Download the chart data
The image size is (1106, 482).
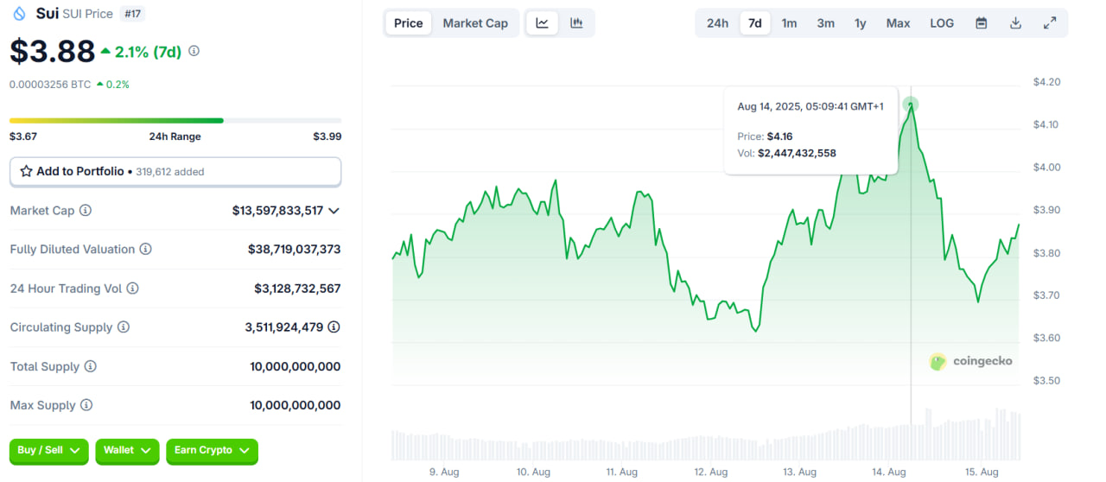point(1015,23)
